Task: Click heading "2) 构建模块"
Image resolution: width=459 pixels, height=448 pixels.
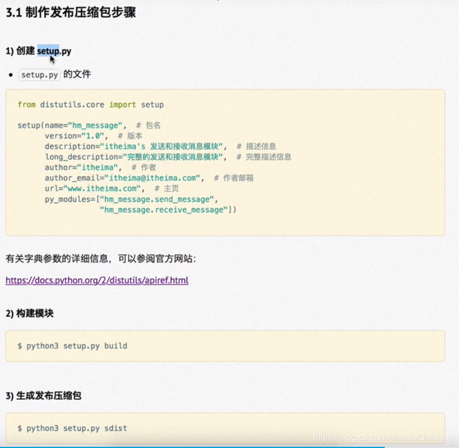Action: coord(29,314)
